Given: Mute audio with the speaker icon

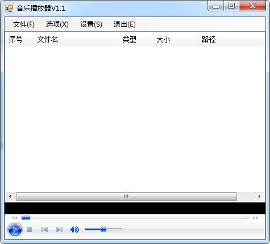Looking at the screenshot, I should 74,230.
